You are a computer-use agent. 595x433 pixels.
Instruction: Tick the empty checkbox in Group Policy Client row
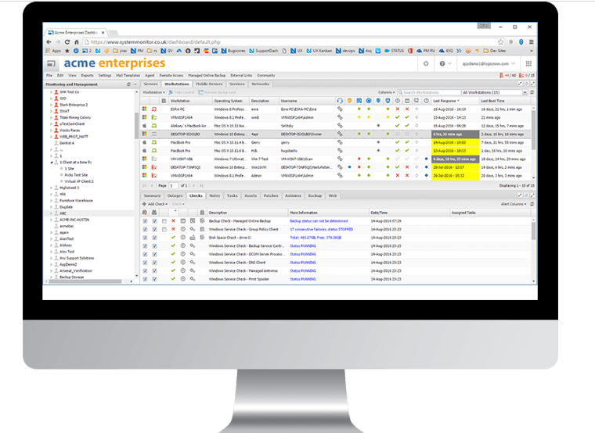tap(164, 229)
